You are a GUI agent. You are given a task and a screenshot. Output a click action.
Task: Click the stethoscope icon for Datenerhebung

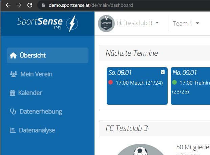pos(13,111)
